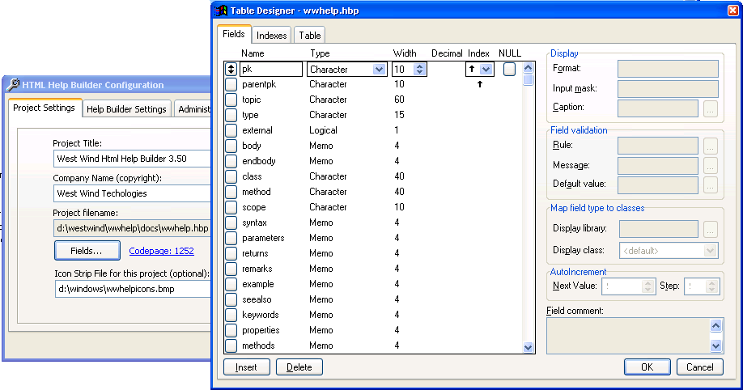The height and width of the screenshot is (390, 743).
Task: Close the Table Designer window
Action: point(732,11)
